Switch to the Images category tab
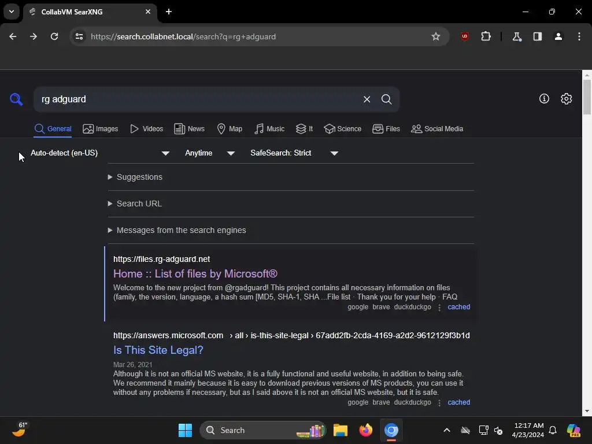 pos(101,129)
